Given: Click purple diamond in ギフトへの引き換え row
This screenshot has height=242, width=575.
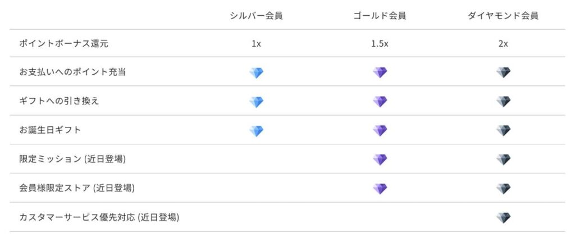Looking at the screenshot, I should point(380,102).
